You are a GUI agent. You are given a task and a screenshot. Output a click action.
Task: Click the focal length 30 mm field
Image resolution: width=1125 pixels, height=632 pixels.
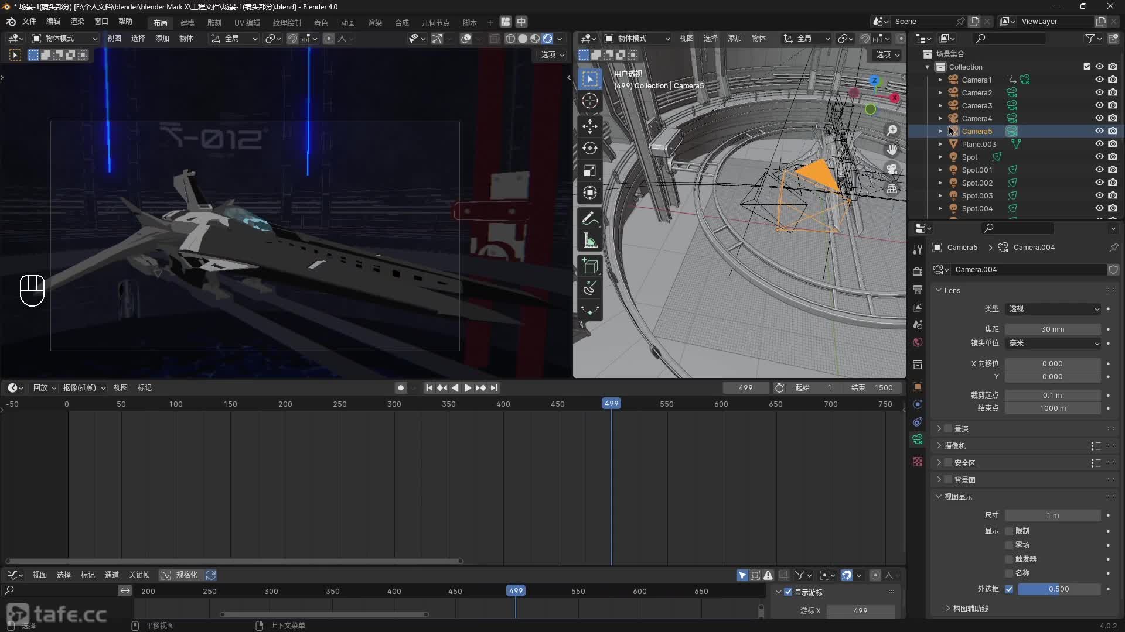[x=1052, y=329]
